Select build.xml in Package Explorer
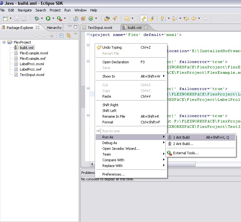Screen dimensions: 241x222 (26, 48)
